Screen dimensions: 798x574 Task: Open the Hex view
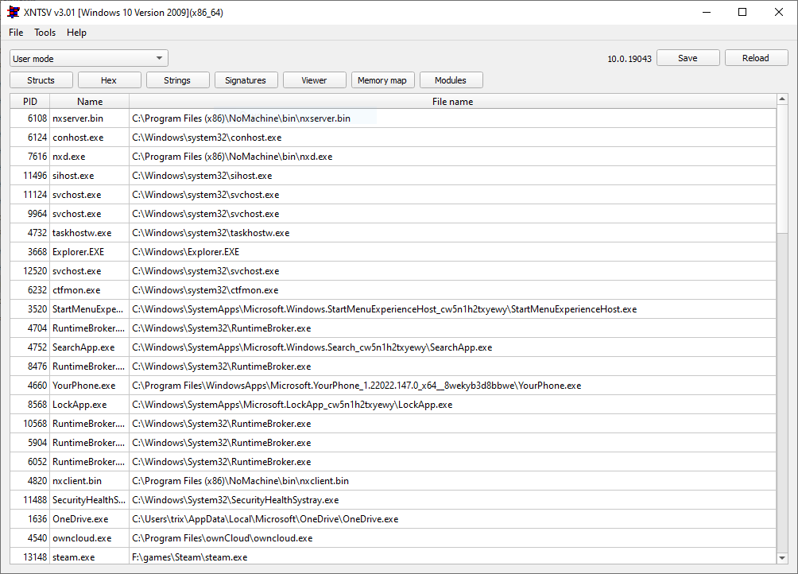(x=109, y=80)
